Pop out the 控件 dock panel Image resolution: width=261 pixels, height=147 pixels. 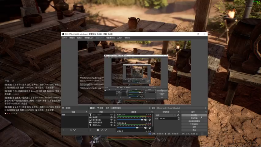pyautogui.click(x=206, y=112)
